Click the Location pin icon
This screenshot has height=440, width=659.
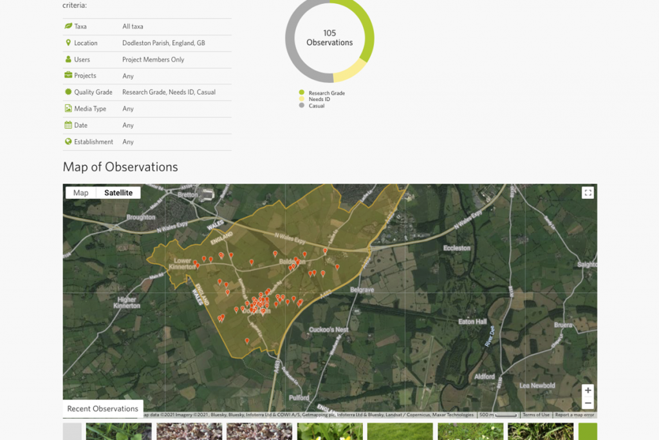68,43
